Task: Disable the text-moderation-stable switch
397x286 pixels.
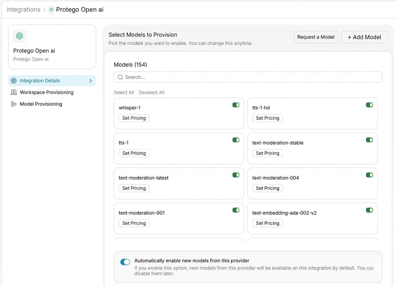Action: click(x=369, y=140)
